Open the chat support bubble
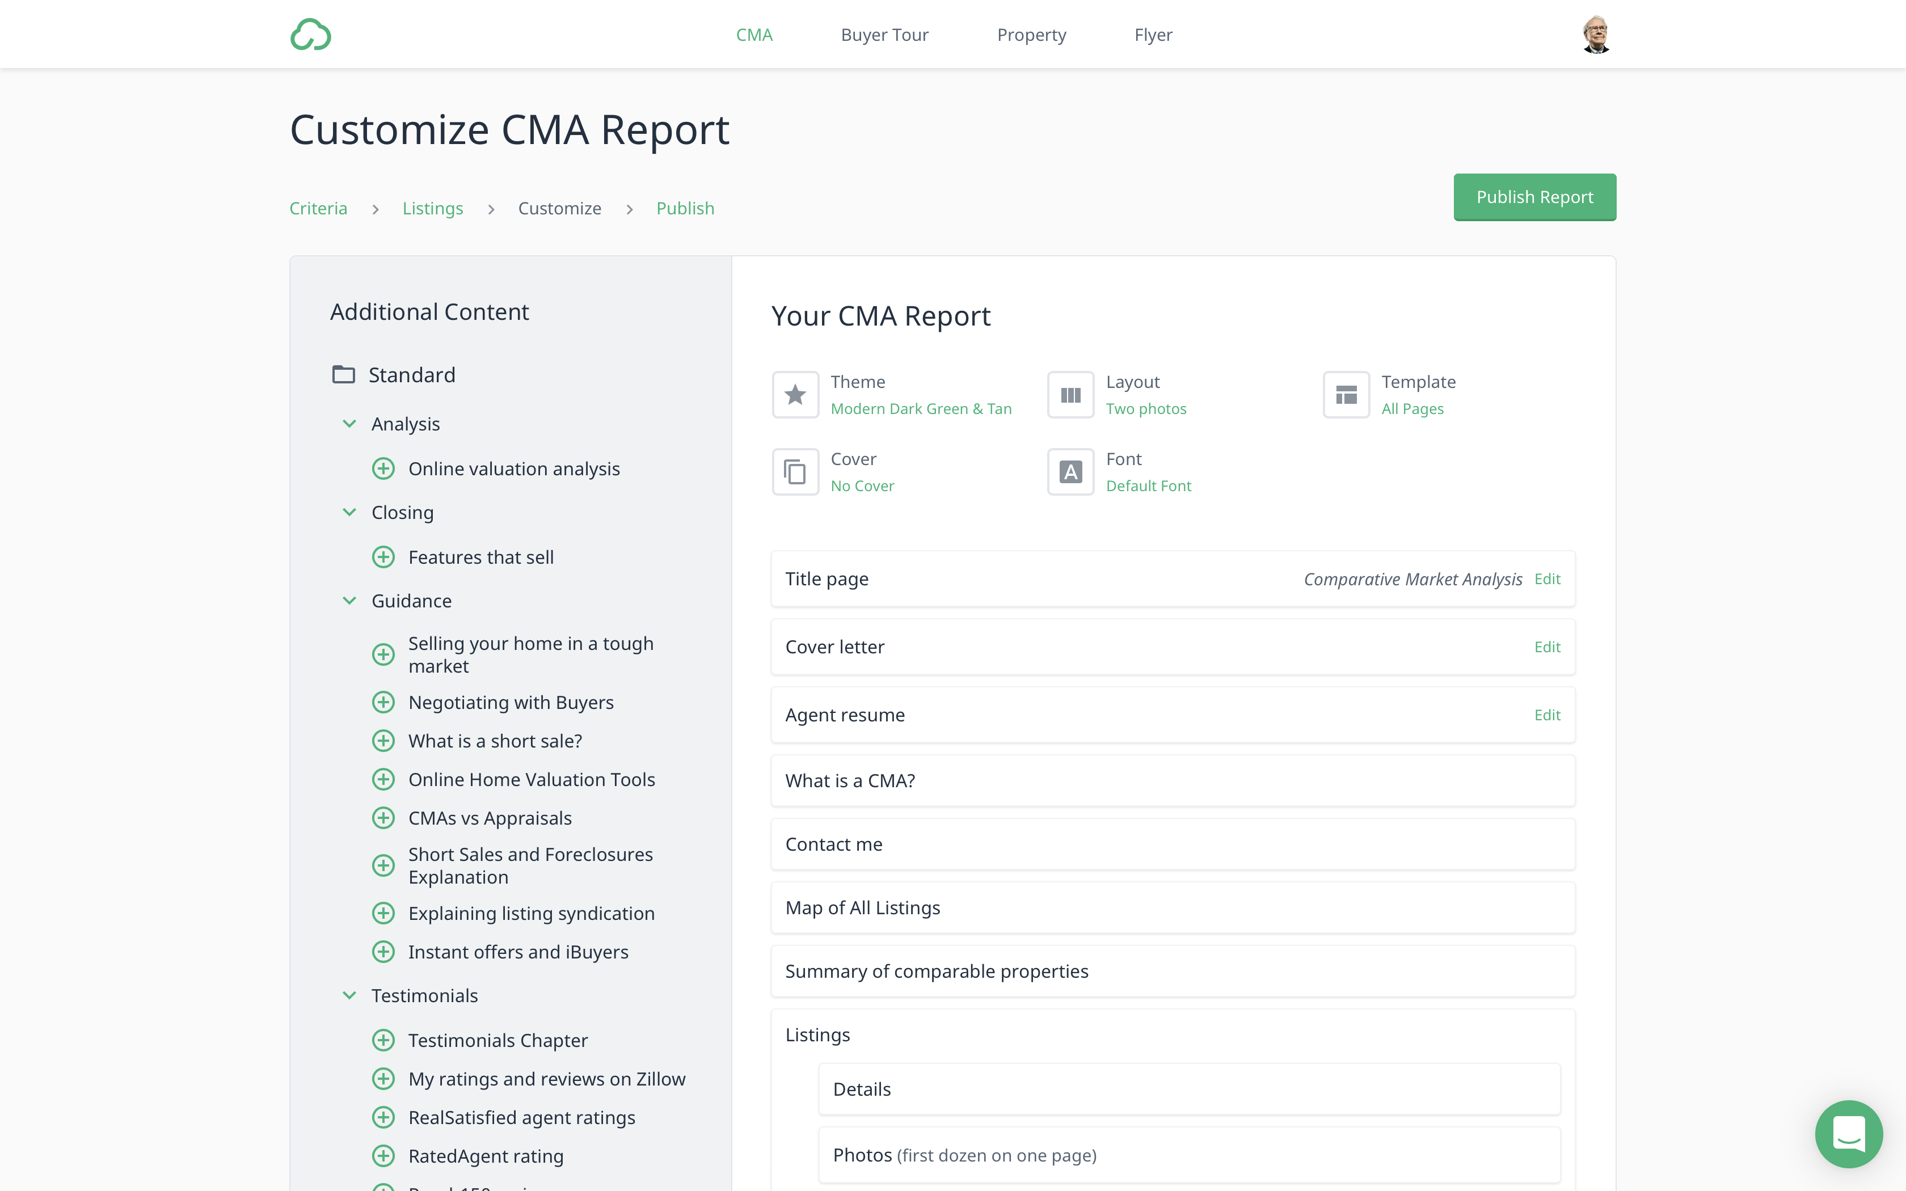This screenshot has height=1191, width=1906. [1848, 1134]
